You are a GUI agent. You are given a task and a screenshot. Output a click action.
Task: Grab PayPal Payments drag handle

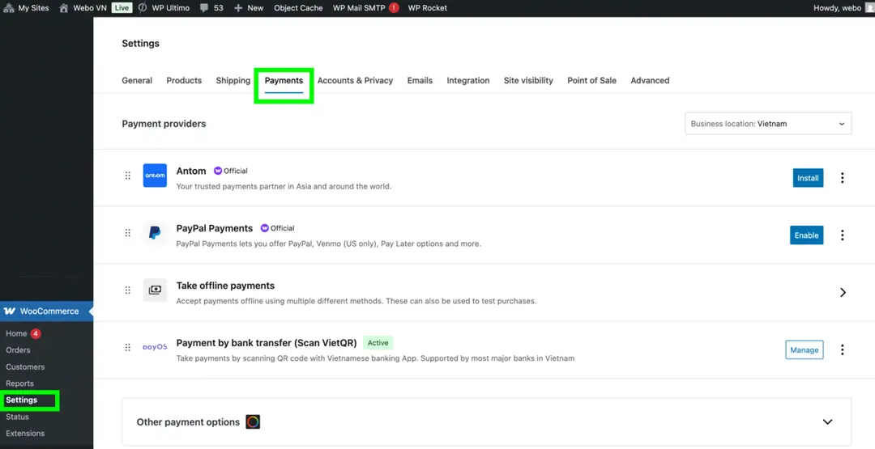128,233
